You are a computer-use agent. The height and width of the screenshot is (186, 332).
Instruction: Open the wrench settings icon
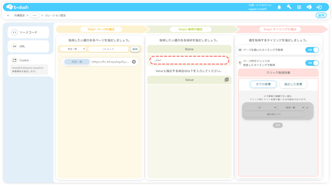(x=289, y=7)
